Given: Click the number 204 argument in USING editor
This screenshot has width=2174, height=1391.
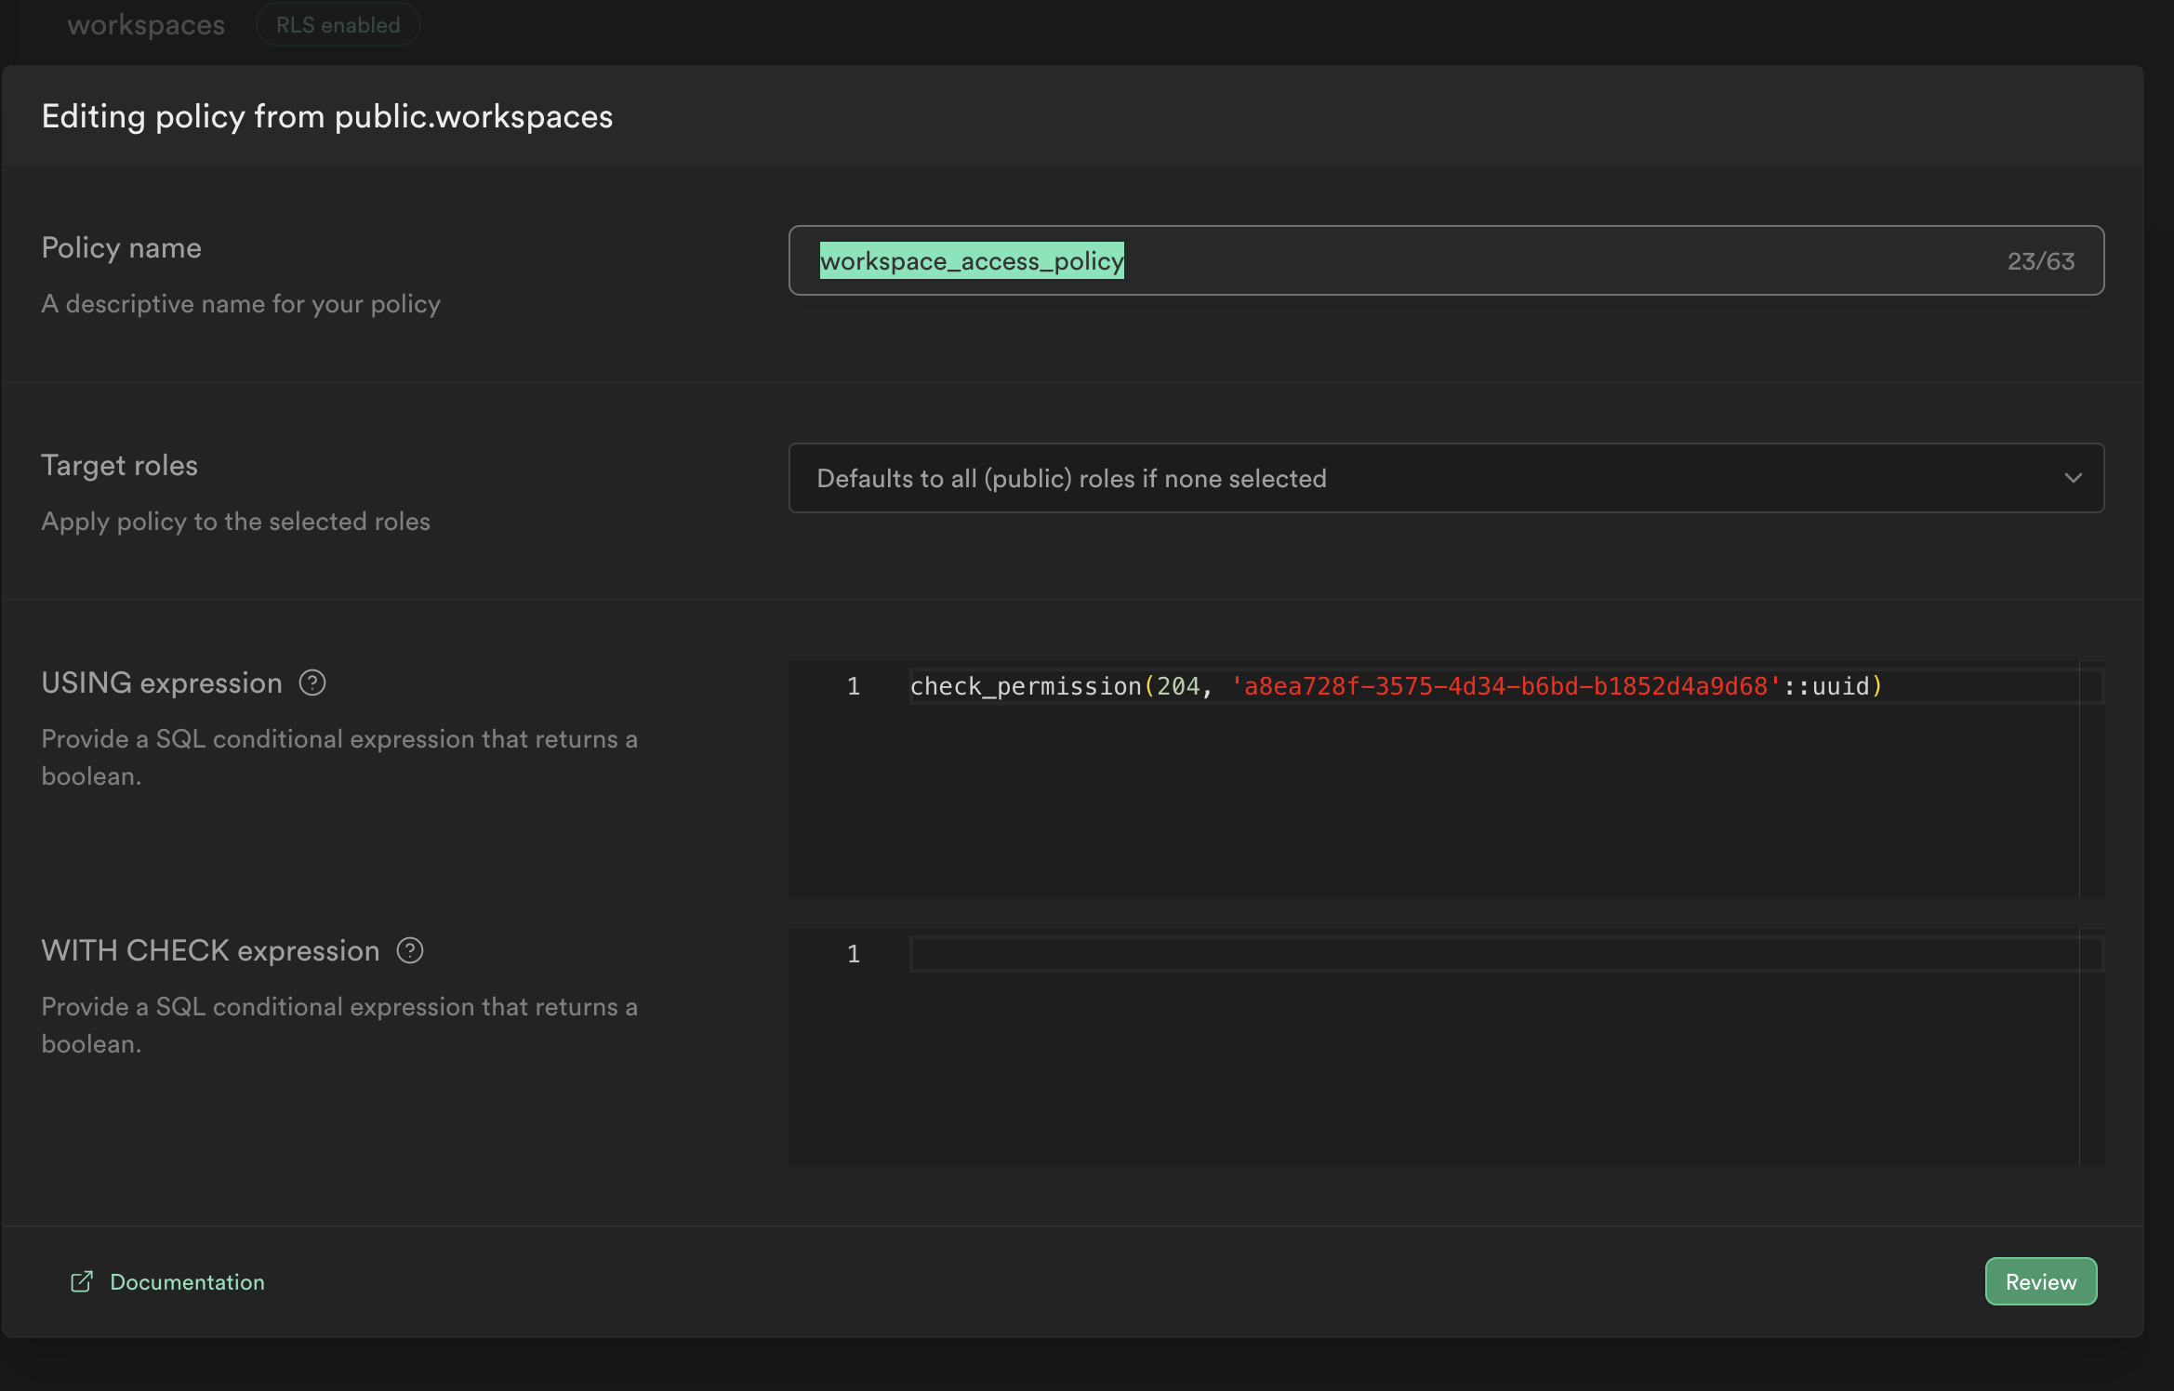Looking at the screenshot, I should (x=1177, y=686).
